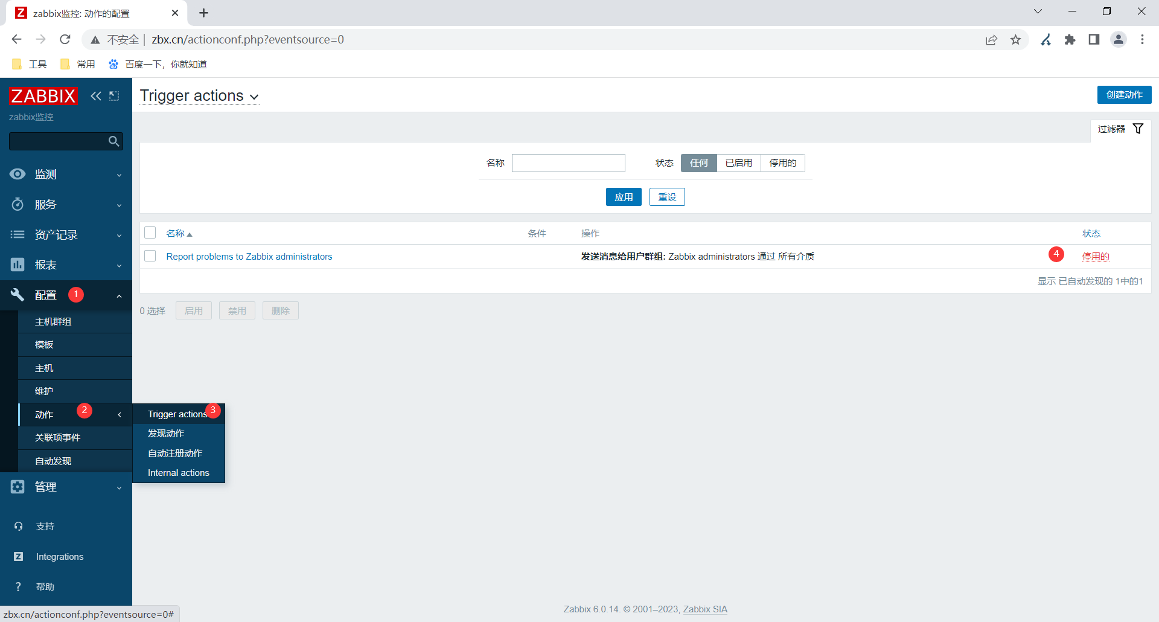Open browser side panel icon
Screen dimensions: 1159x622
coord(1094,40)
